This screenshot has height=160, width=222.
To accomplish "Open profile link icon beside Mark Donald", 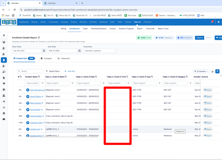I will [x=42, y=103].
